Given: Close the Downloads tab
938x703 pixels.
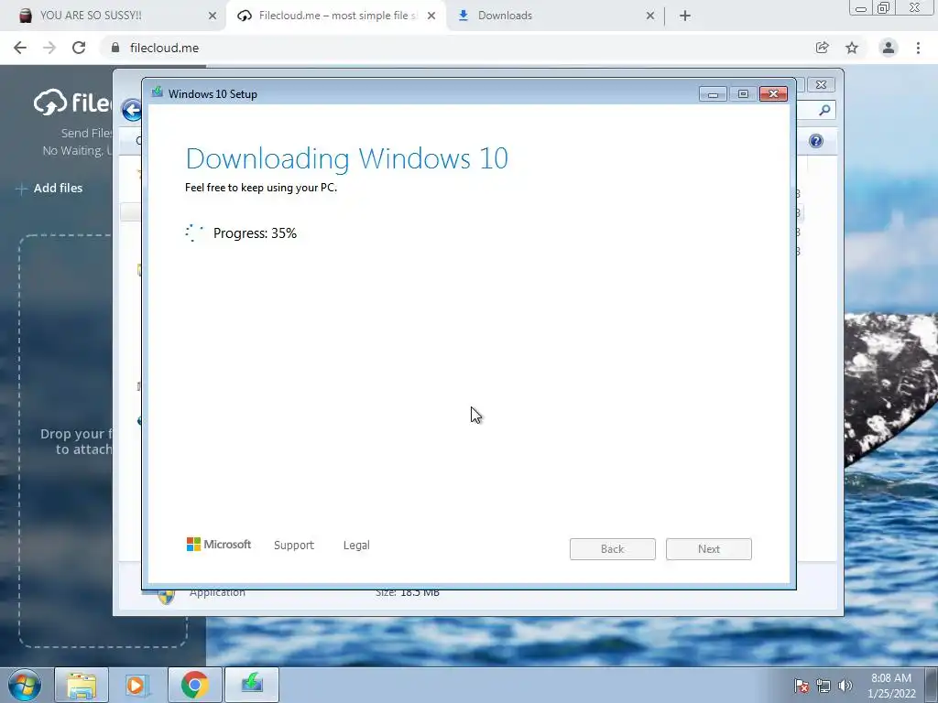Looking at the screenshot, I should coord(650,16).
